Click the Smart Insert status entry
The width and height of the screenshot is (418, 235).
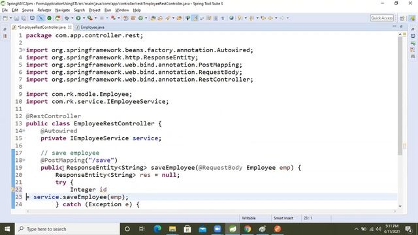click(x=283, y=218)
